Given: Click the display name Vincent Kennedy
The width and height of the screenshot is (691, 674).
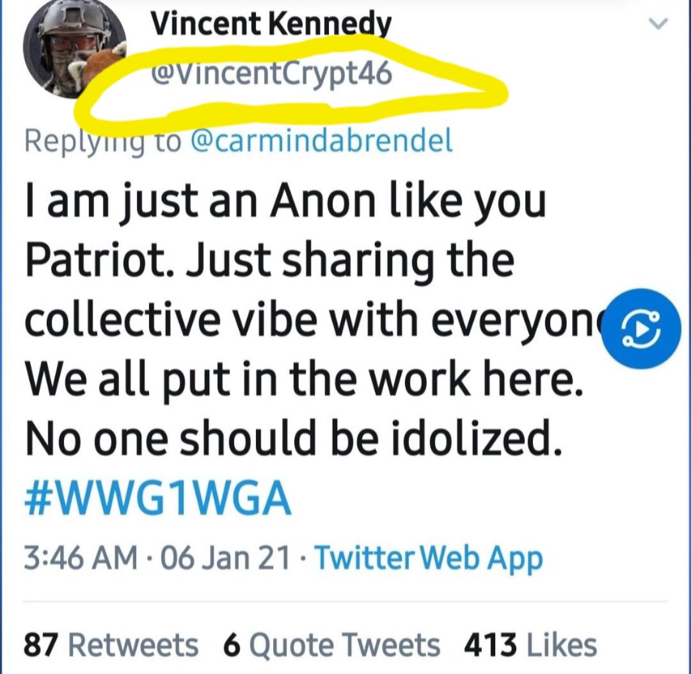Looking at the screenshot, I should [271, 26].
